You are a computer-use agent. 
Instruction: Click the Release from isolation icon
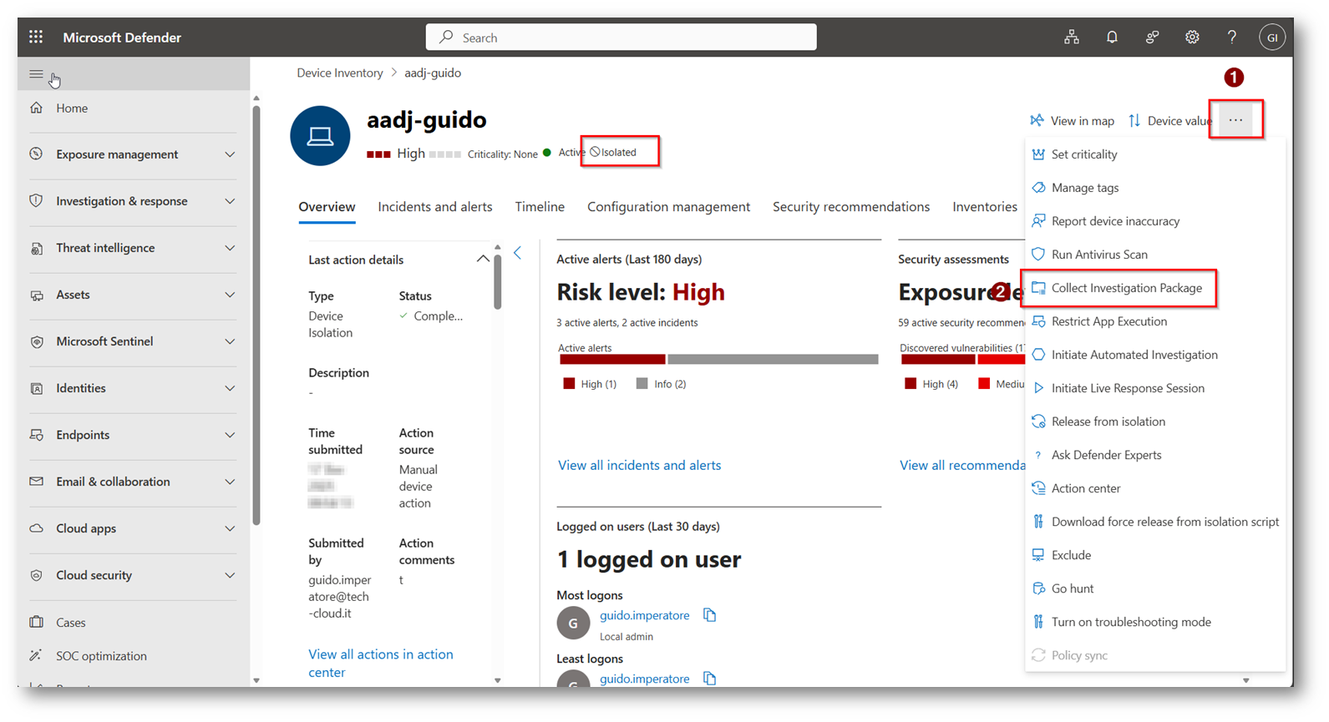pyautogui.click(x=1038, y=421)
